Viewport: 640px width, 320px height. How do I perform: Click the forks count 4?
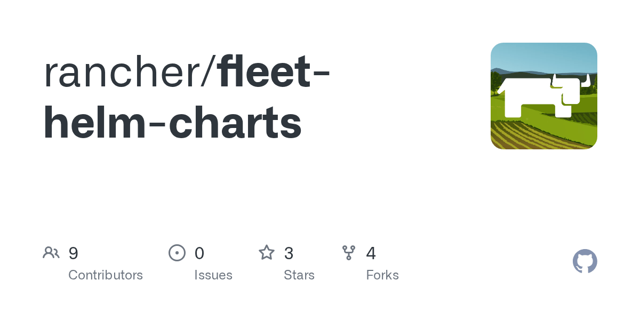[x=371, y=253]
